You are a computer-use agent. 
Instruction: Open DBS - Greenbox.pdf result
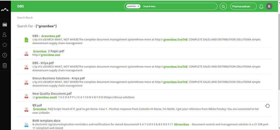point(46,36)
